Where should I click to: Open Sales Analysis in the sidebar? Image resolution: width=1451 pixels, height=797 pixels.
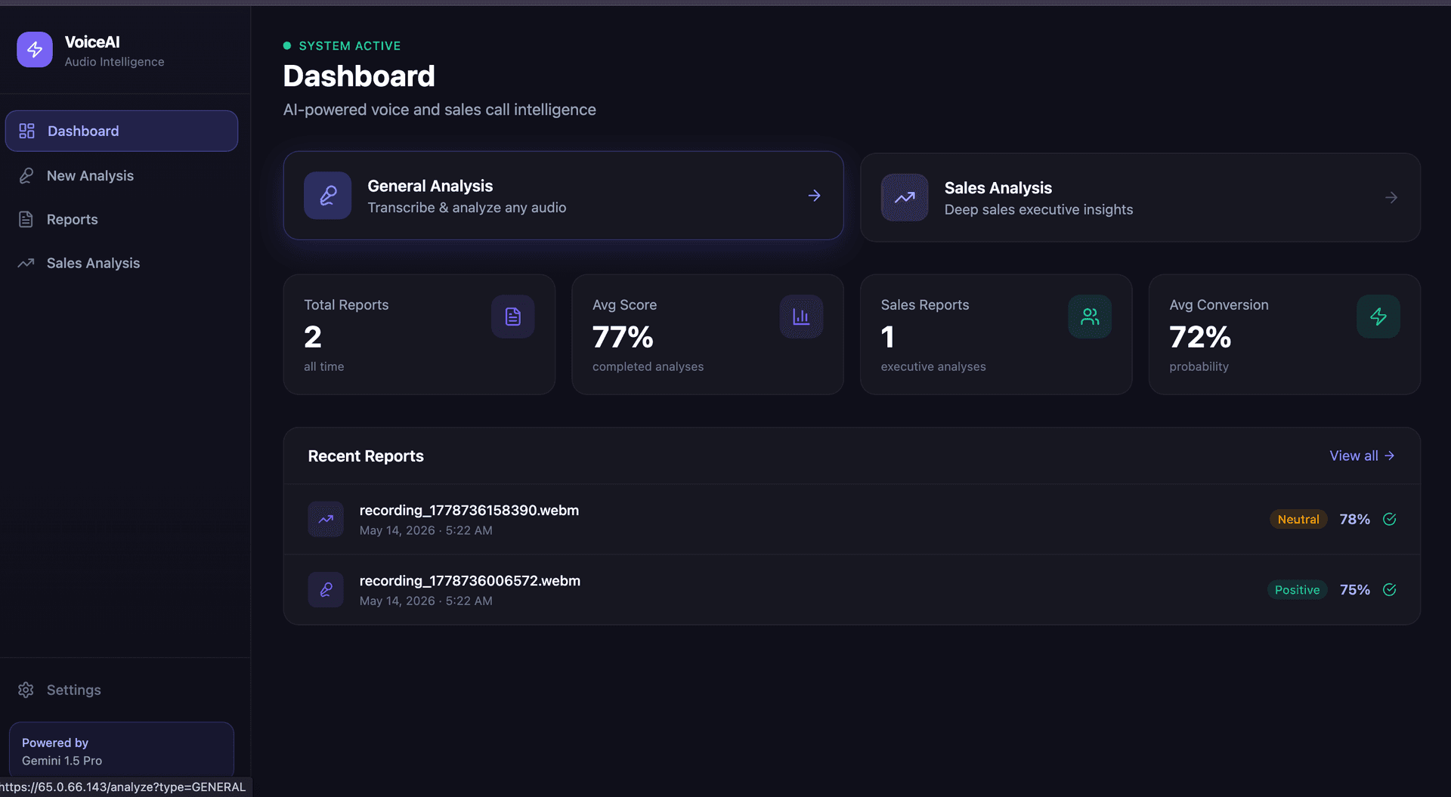[x=122, y=263]
